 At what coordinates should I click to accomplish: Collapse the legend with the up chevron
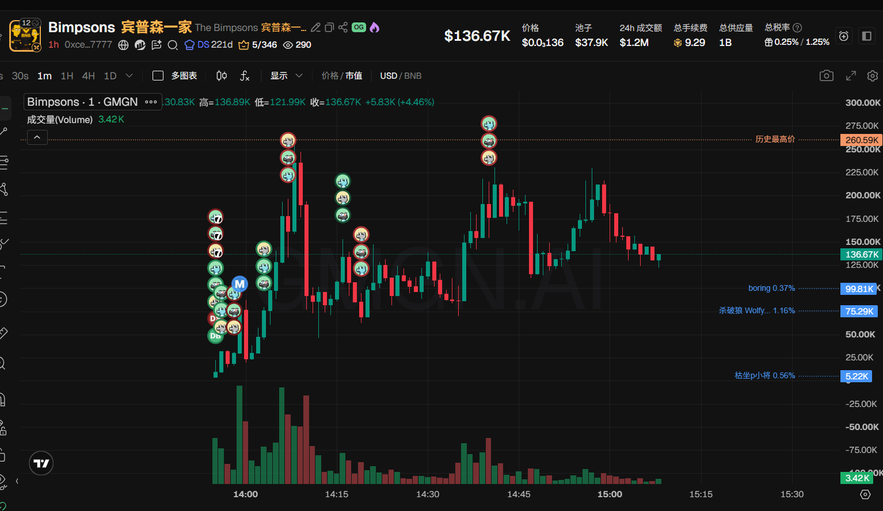tap(37, 137)
